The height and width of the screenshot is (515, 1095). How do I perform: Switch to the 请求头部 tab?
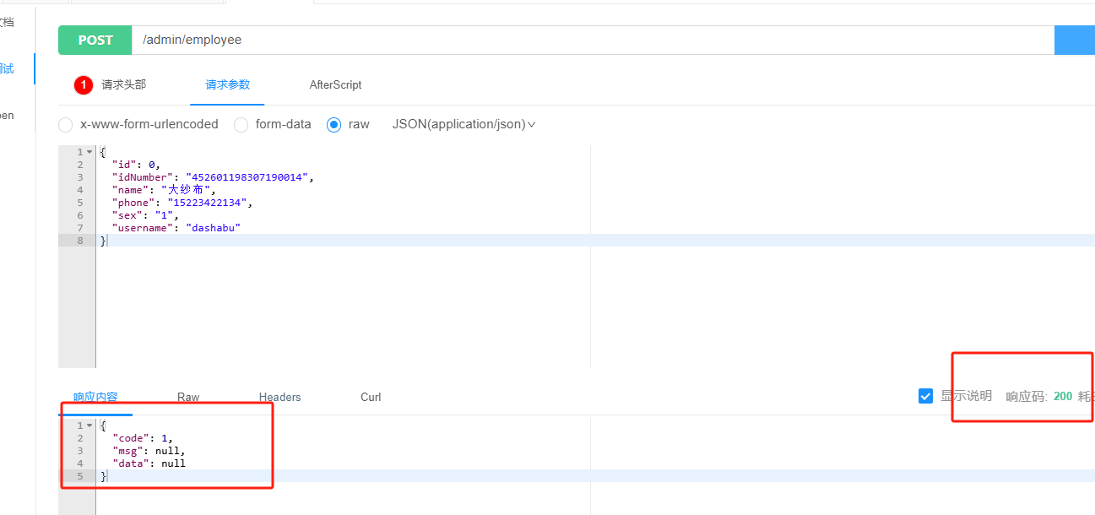(123, 84)
